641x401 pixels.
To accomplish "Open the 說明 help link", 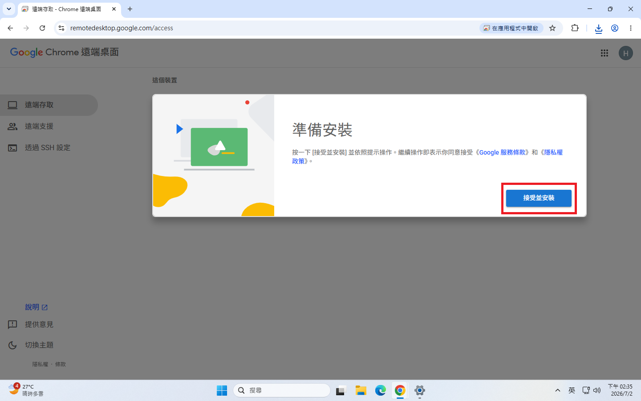I will 36,307.
